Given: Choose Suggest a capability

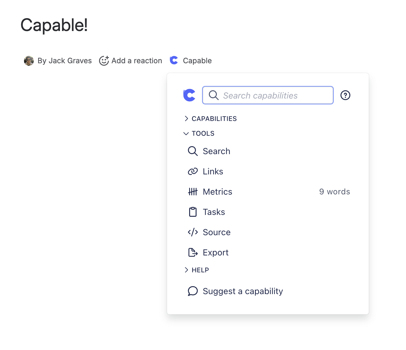Looking at the screenshot, I should pos(242,291).
